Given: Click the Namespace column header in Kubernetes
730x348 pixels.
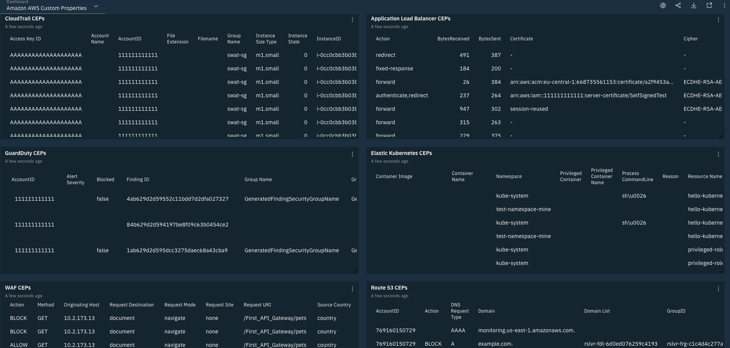Looking at the screenshot, I should click(509, 176).
